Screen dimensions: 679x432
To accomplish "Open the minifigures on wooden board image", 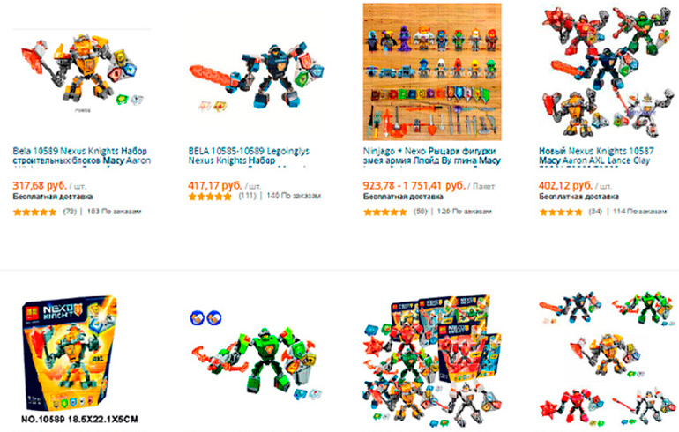I will point(432,71).
